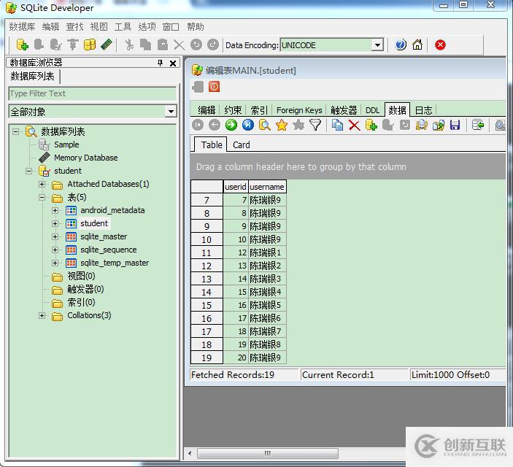Click the green memory chip toolbar icon
The width and height of the screenshot is (513, 467).
pos(107,45)
